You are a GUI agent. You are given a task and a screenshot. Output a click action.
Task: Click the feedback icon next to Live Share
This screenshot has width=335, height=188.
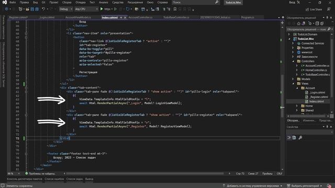329,9
